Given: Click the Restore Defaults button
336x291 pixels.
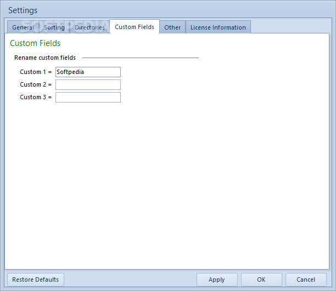Looking at the screenshot, I should tap(36, 279).
